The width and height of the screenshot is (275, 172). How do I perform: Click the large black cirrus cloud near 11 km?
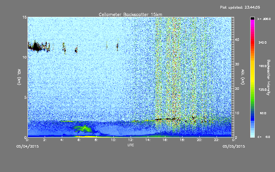point(36,46)
